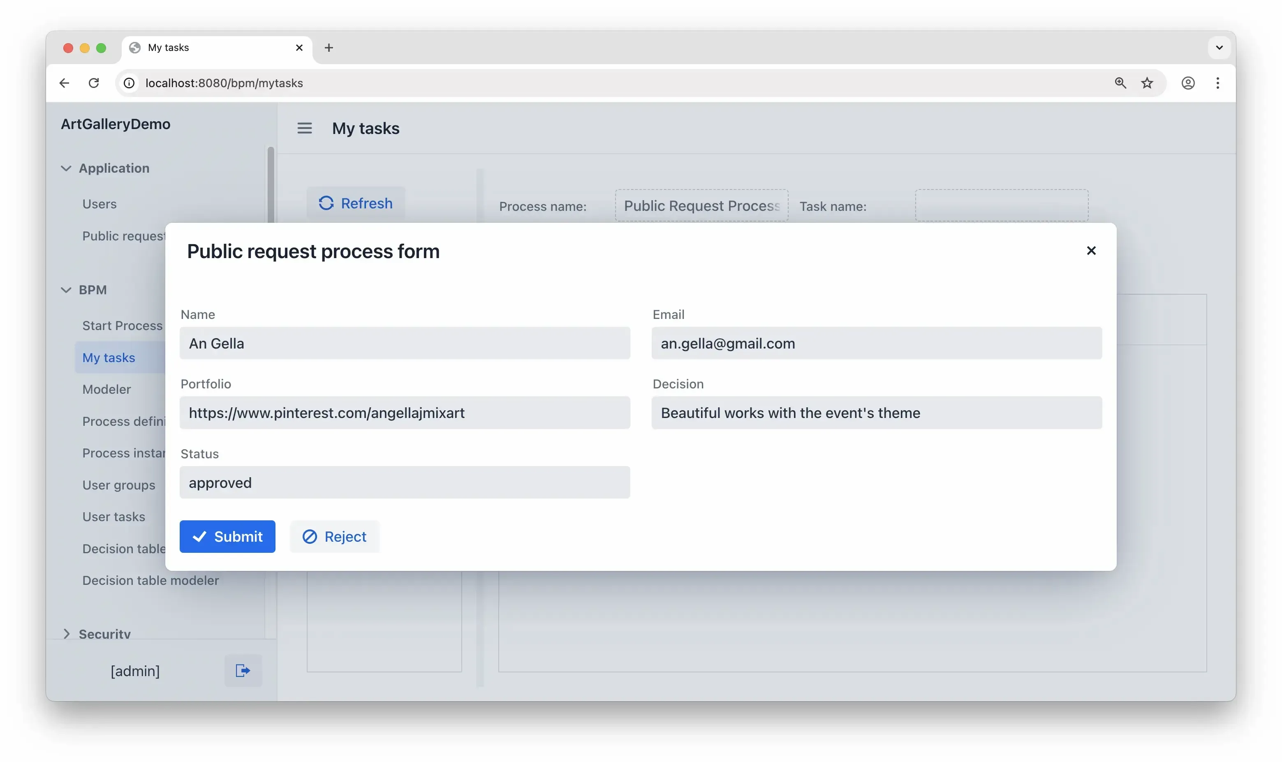Open the browser zoom magnifier icon
Screen dimensions: 1282x762
tap(1120, 83)
